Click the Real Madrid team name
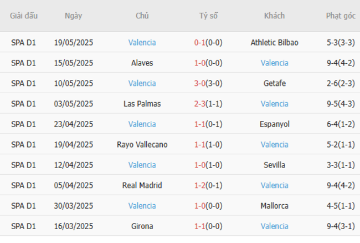Viewport: 360px width, 243px height. (142, 185)
